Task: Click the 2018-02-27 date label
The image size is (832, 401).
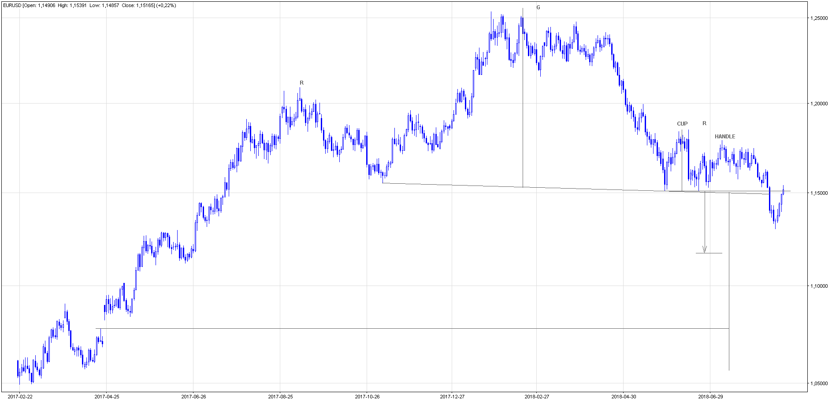Action: tap(537, 397)
